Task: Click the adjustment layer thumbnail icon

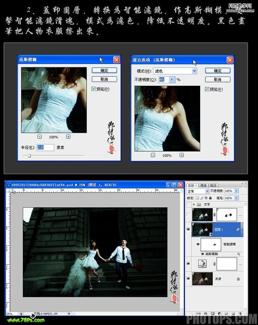Action: [202, 264]
